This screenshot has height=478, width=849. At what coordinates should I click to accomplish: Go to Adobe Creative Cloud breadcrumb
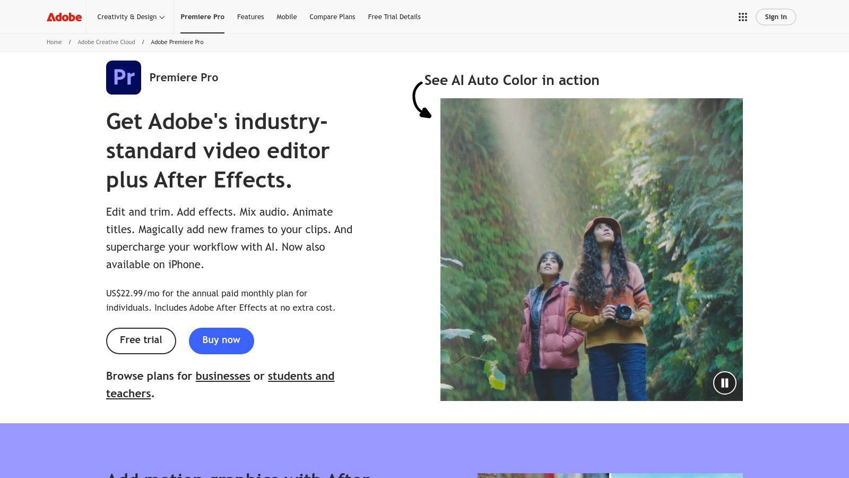[x=106, y=42]
